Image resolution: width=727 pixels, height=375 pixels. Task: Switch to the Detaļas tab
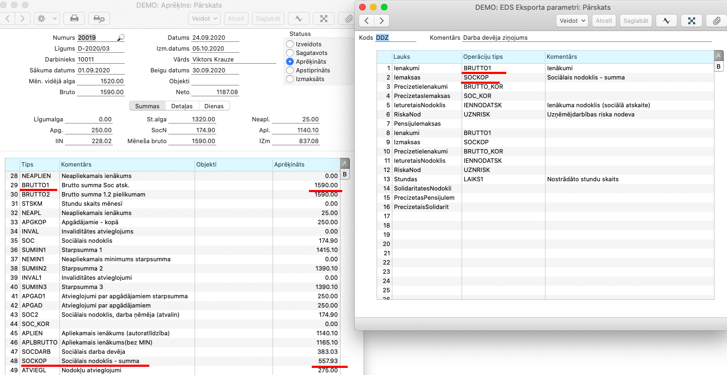pyautogui.click(x=181, y=106)
